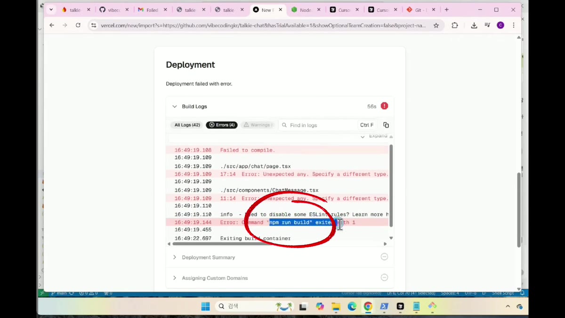The height and width of the screenshot is (318, 565).
Task: Open the media control icon in Chrome toolbar
Action: click(487, 25)
